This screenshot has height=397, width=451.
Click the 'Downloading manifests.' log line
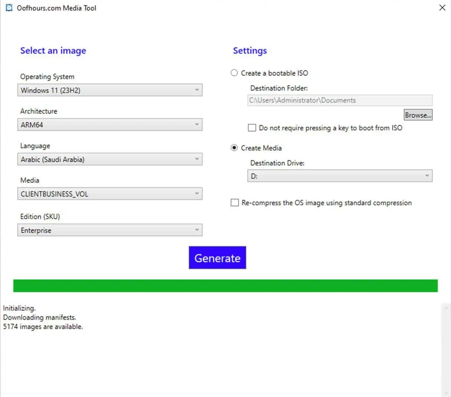point(40,317)
